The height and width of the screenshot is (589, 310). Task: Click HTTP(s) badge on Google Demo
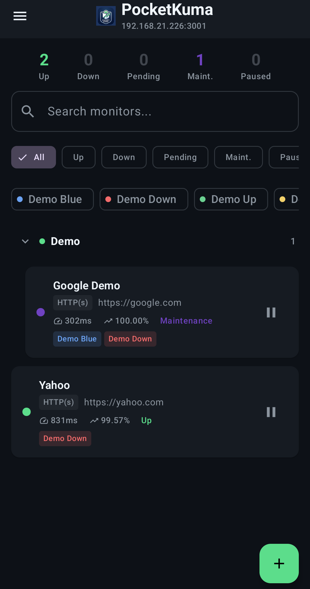[73, 303]
